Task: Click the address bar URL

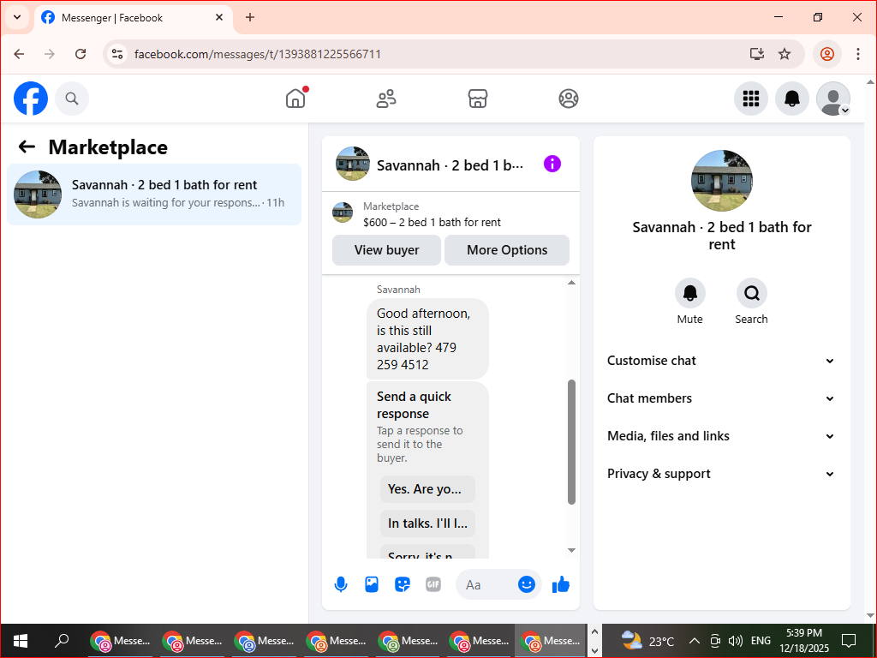Action: point(257,54)
